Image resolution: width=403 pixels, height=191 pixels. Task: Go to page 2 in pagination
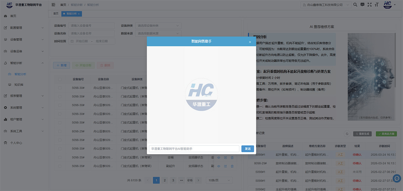tap(165, 180)
